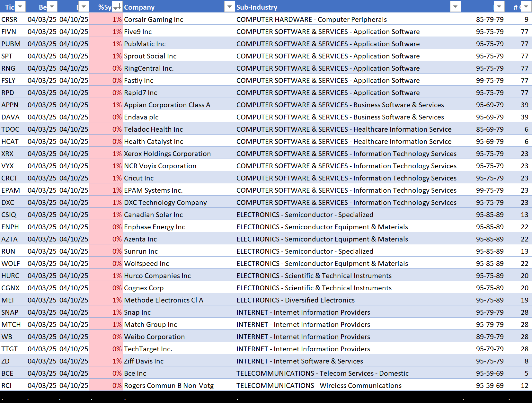
Task: Click the CSIQ ticker cell
Action: (x=13, y=215)
